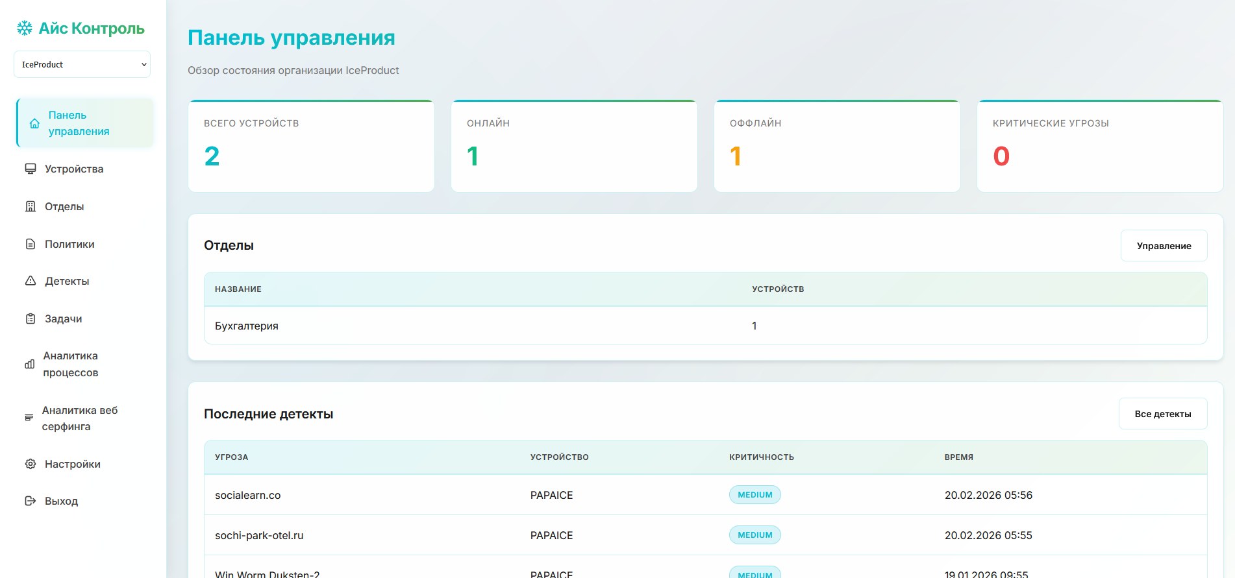Click the clipboard icon beside Задачи
This screenshot has height=578, width=1235.
coord(31,319)
